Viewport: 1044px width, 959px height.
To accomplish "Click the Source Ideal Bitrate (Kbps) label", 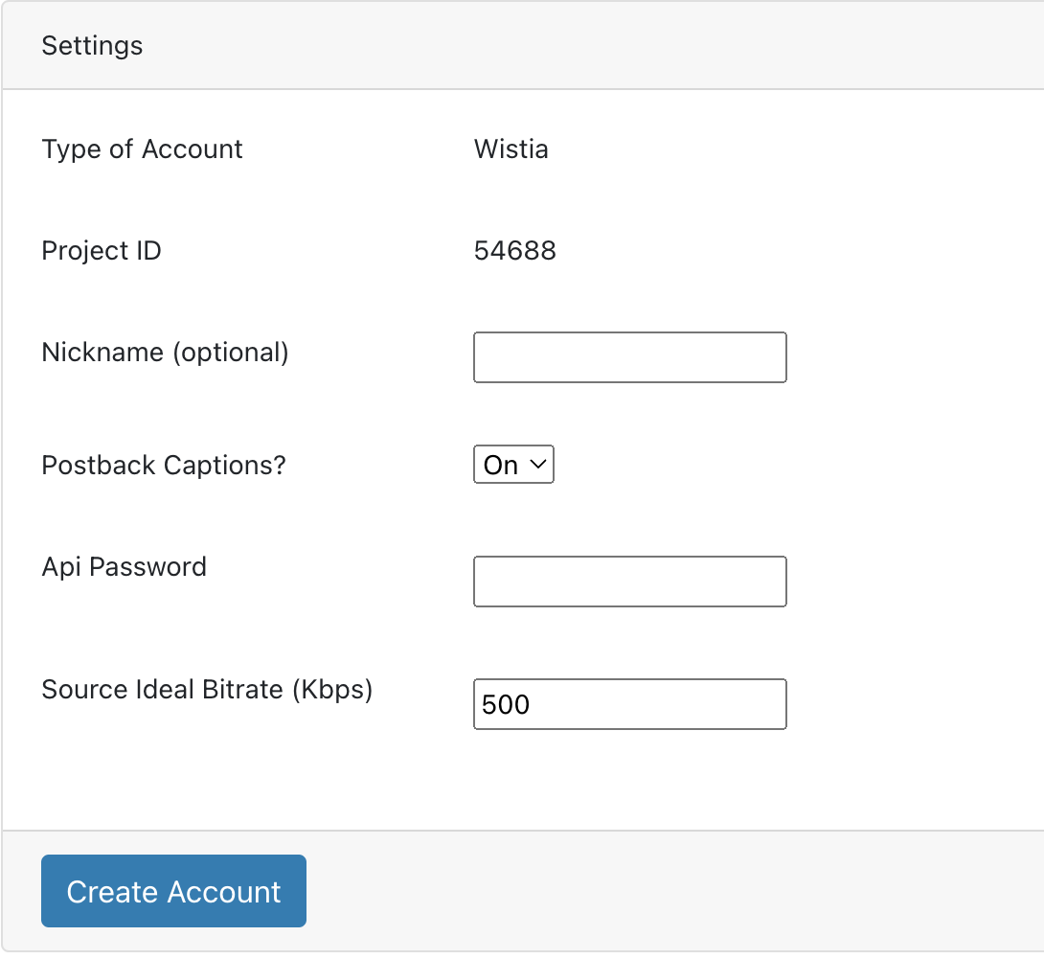I will [207, 689].
